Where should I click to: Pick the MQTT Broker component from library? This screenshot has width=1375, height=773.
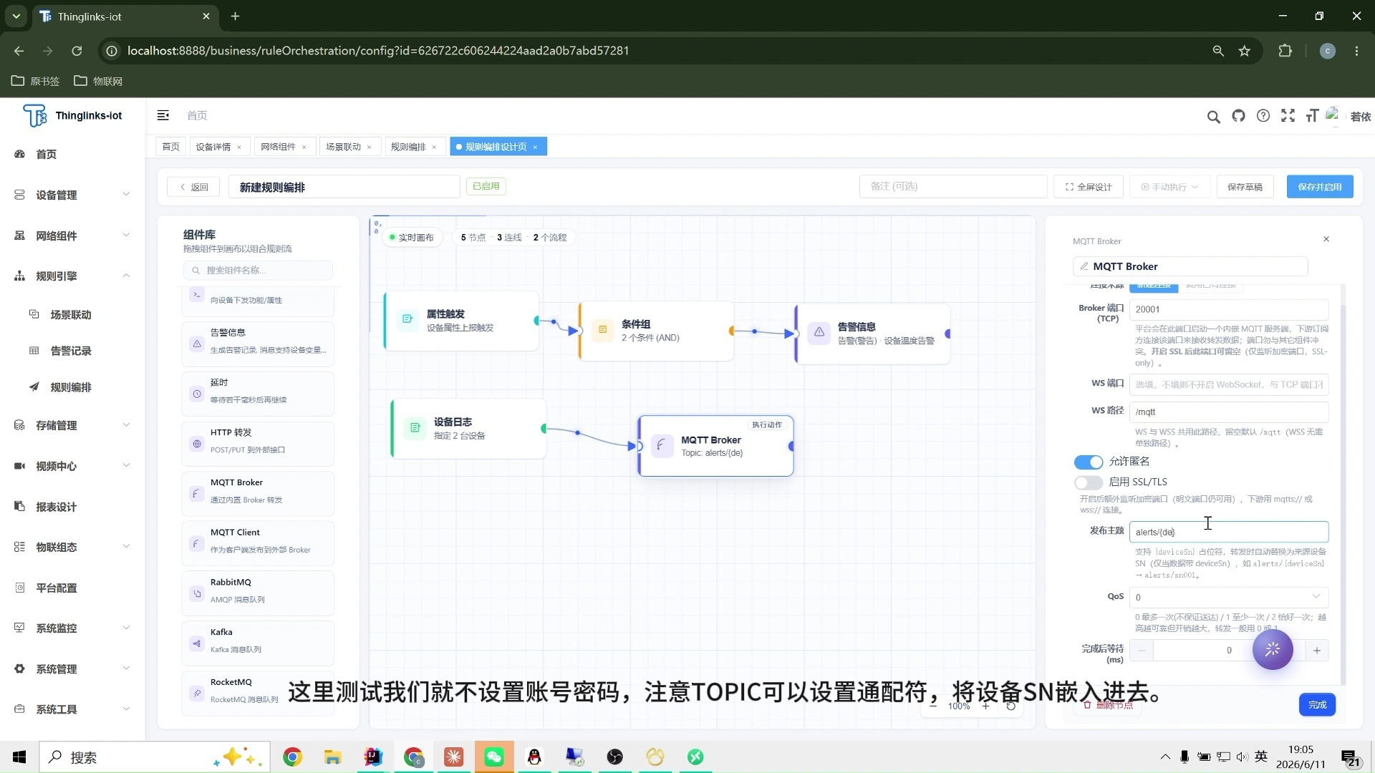tap(258, 493)
